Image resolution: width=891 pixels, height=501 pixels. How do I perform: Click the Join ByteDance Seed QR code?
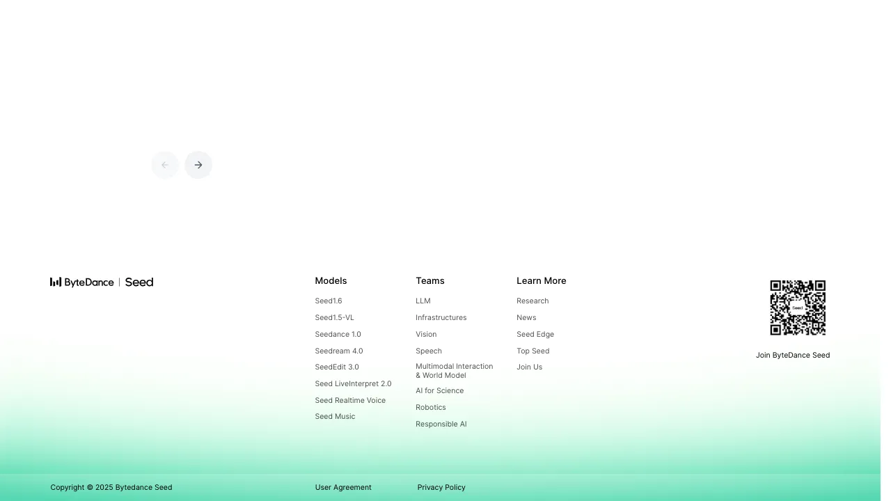click(797, 308)
